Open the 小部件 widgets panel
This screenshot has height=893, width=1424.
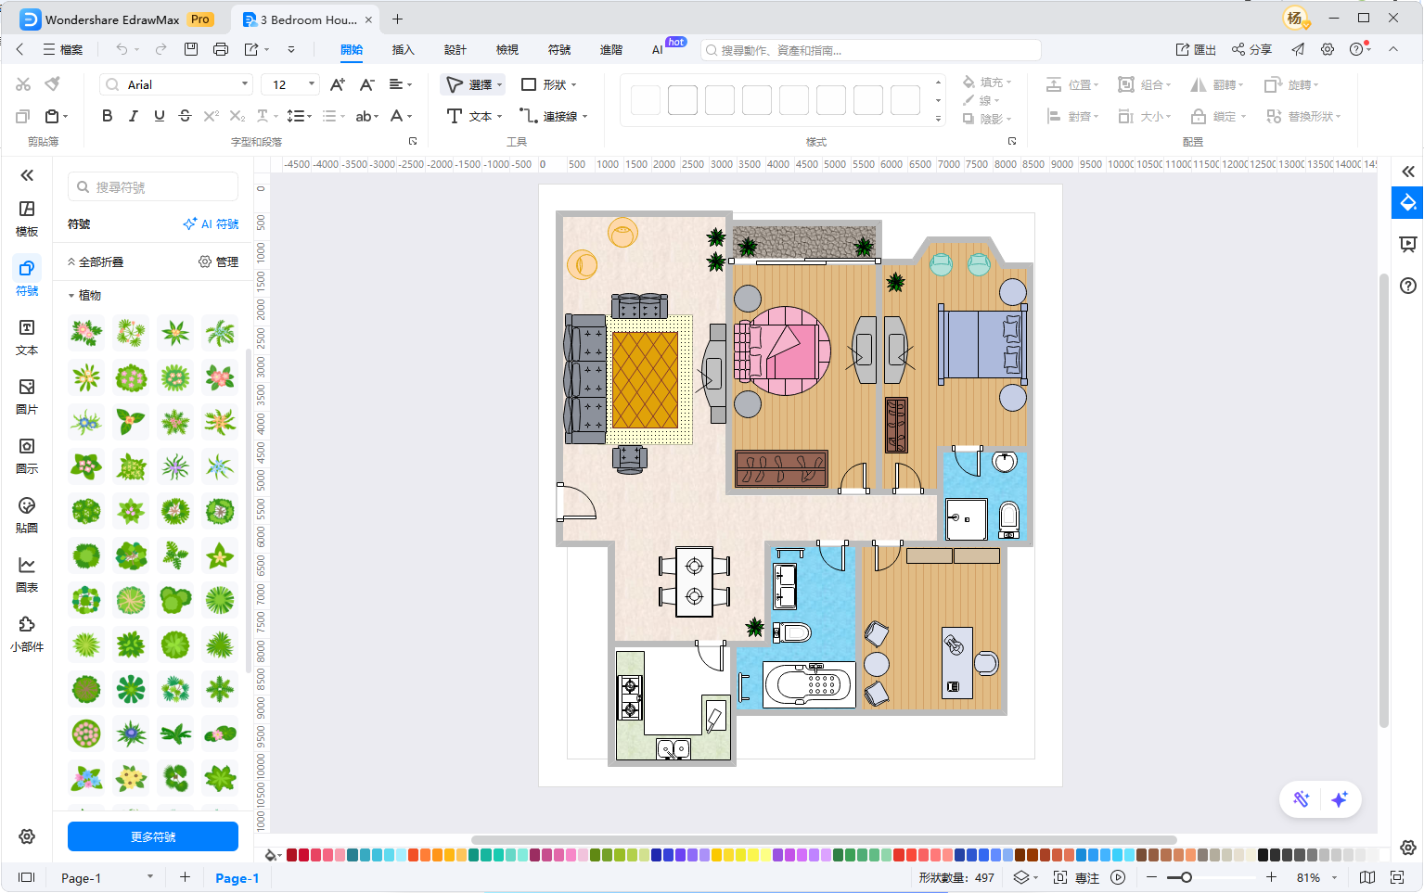[x=27, y=633]
